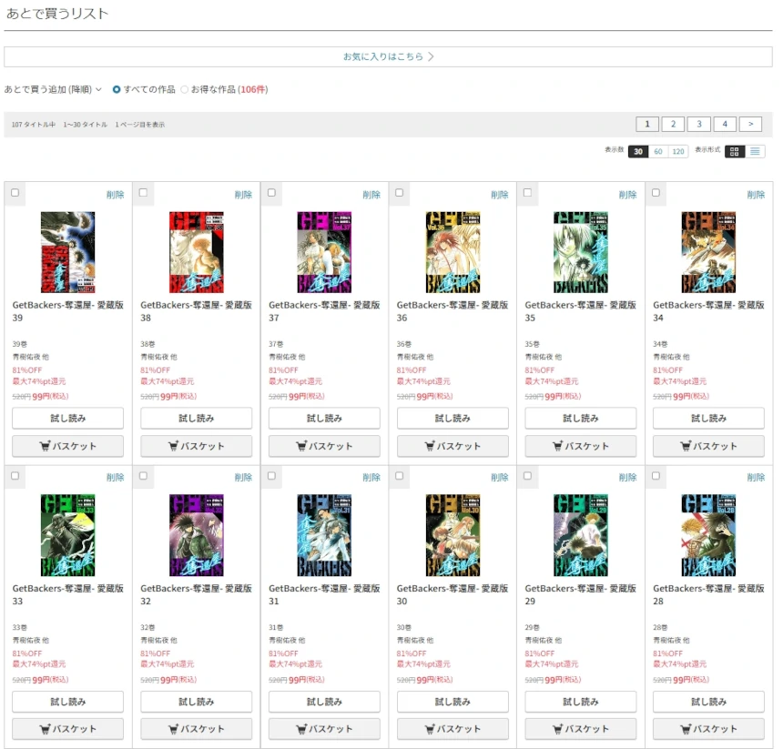The width and height of the screenshot is (783, 749).
Task: Open the お気に入りはこちら link
Action: point(388,56)
